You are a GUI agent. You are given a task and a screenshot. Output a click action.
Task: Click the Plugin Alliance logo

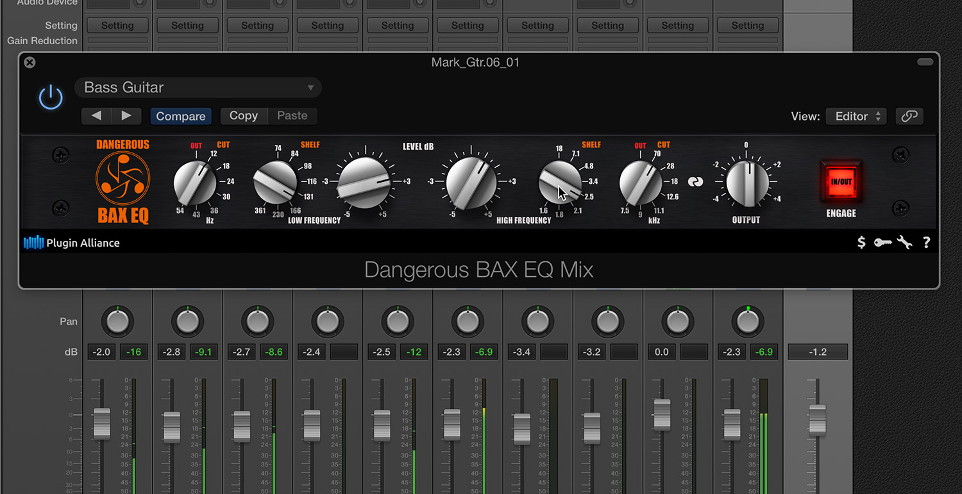[71, 242]
